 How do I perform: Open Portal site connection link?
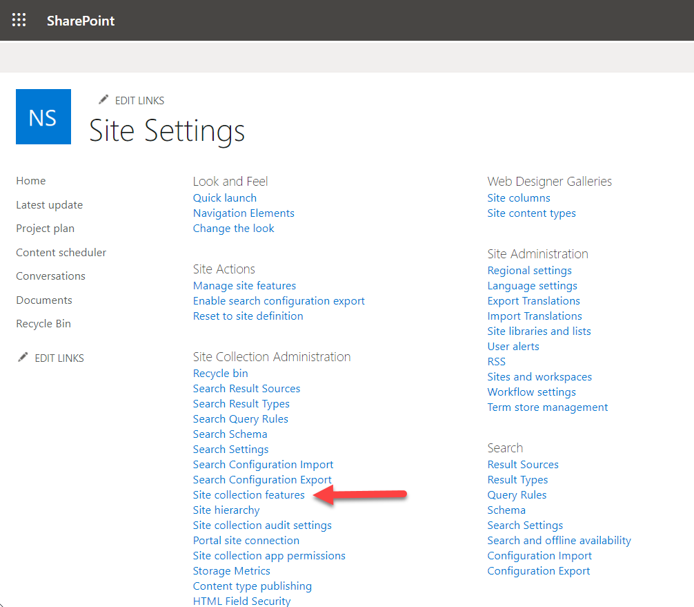246,541
